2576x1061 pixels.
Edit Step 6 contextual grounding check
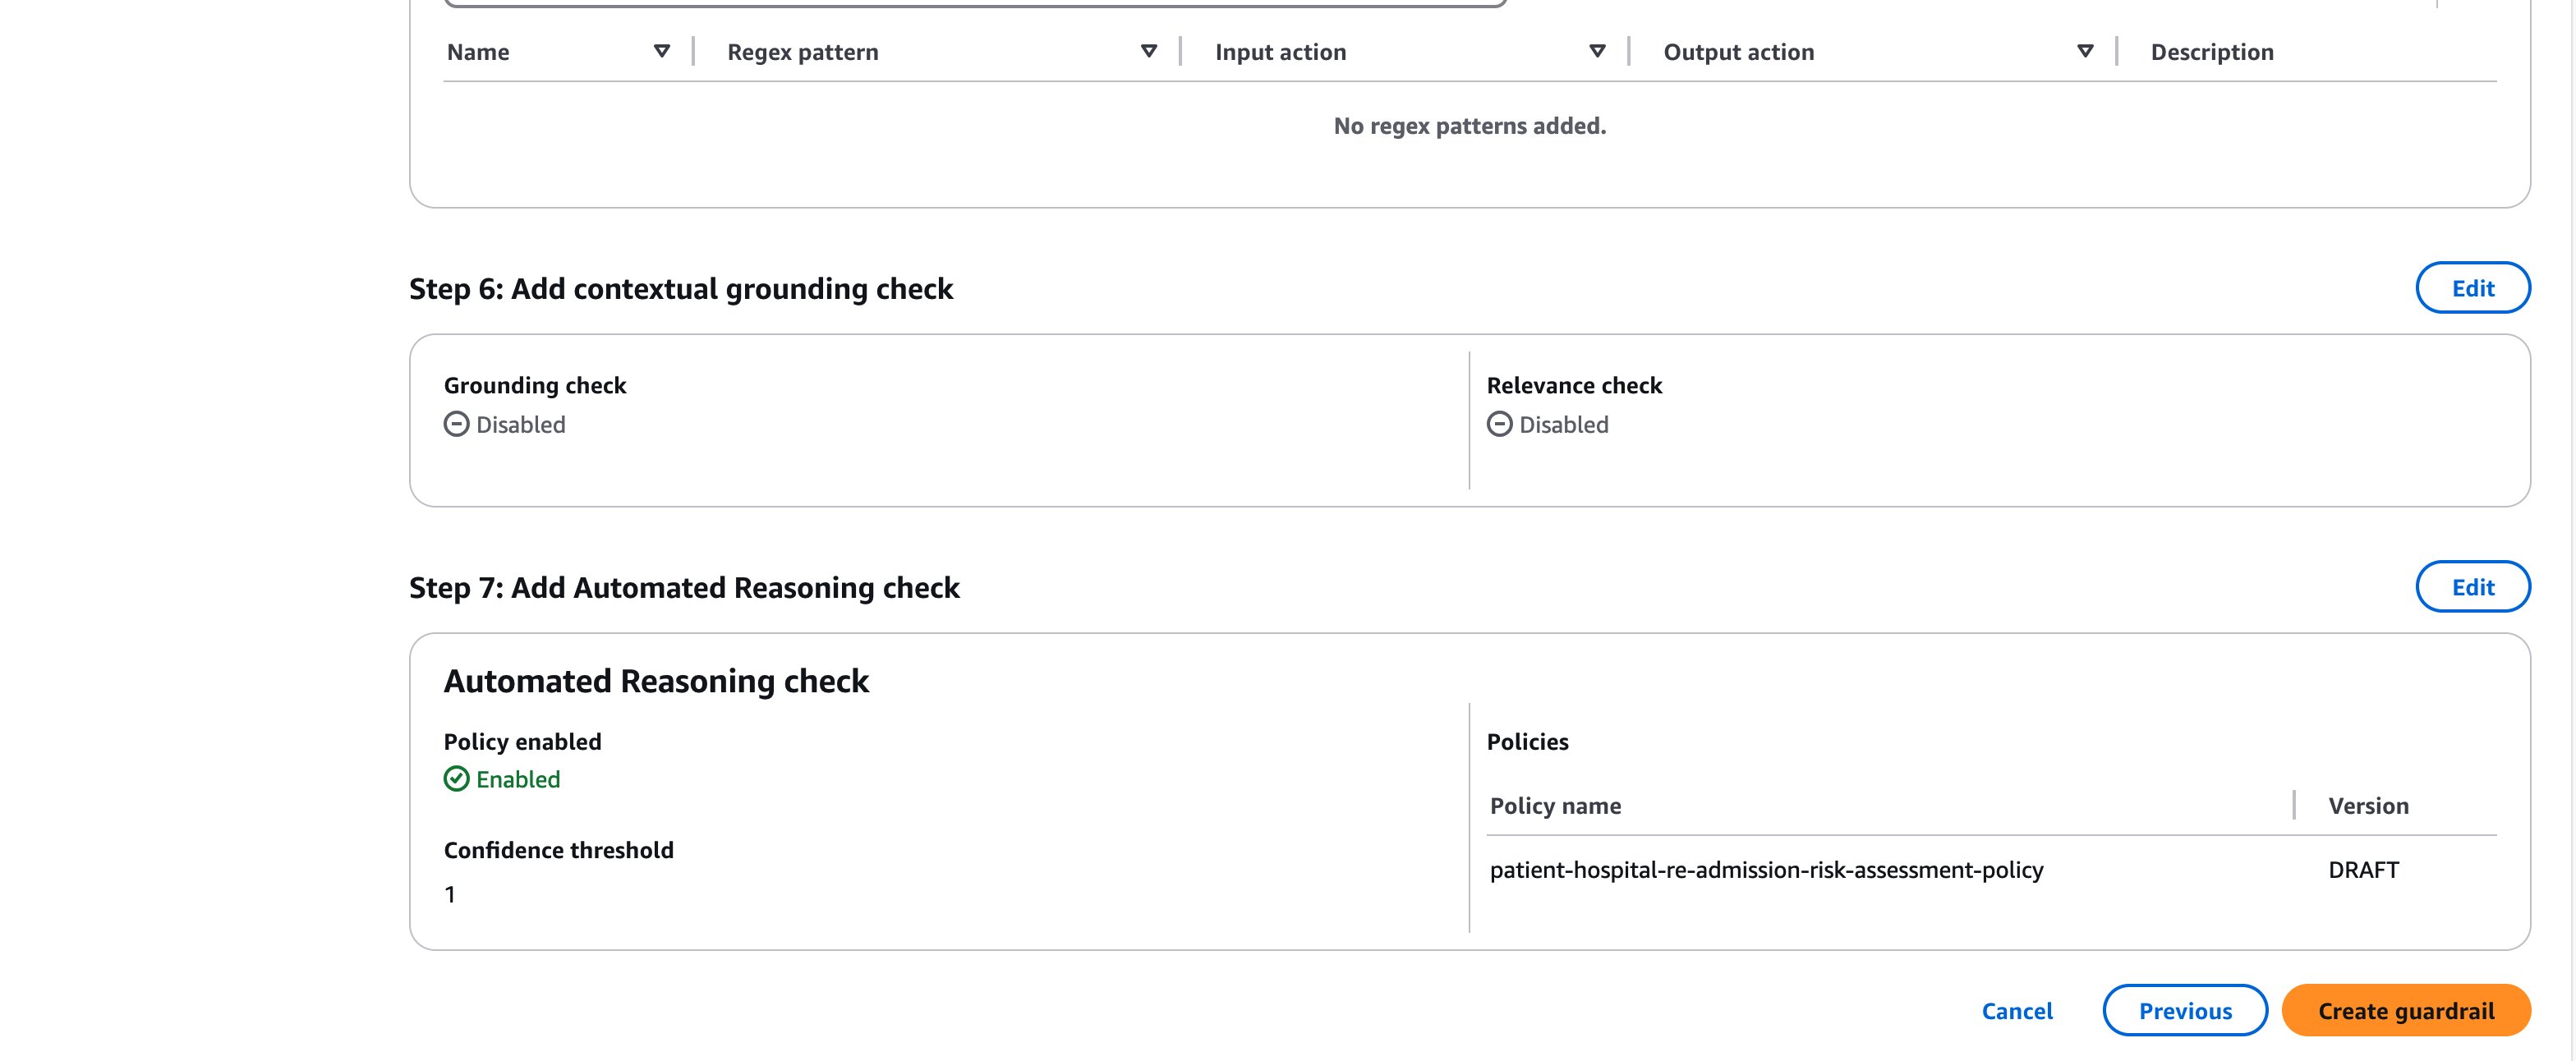2472,288
